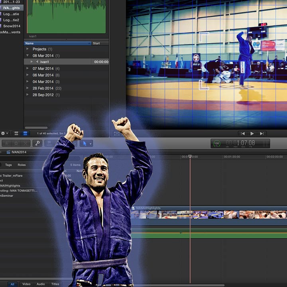
Task: Click the 00:00:00 start time cell
Action: click(101, 62)
